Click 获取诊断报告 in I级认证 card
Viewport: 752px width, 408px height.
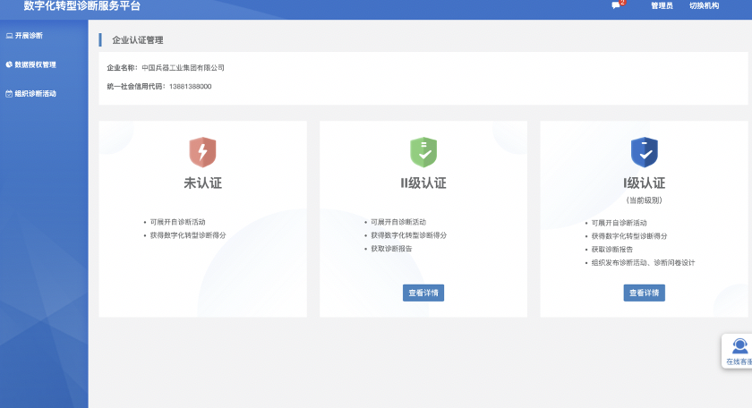612,250
